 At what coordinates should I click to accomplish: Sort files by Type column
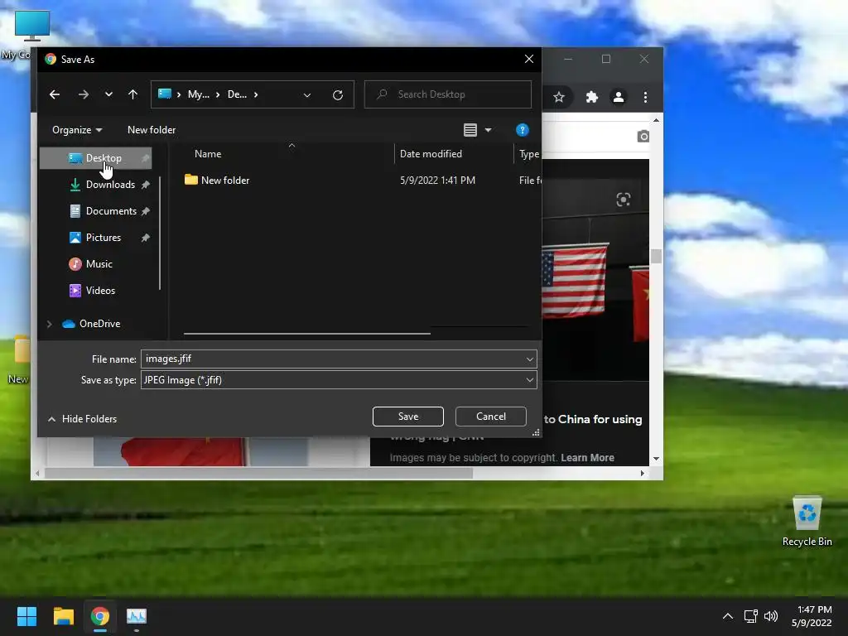(x=529, y=153)
